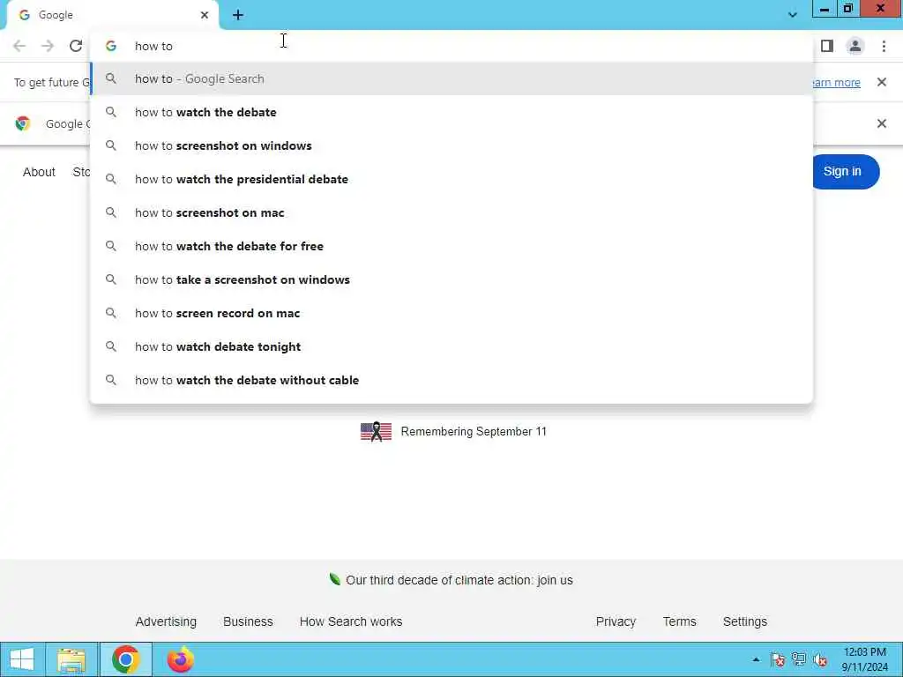Open the Advertising footer link
Viewport: 903px width, 677px height.
166,621
